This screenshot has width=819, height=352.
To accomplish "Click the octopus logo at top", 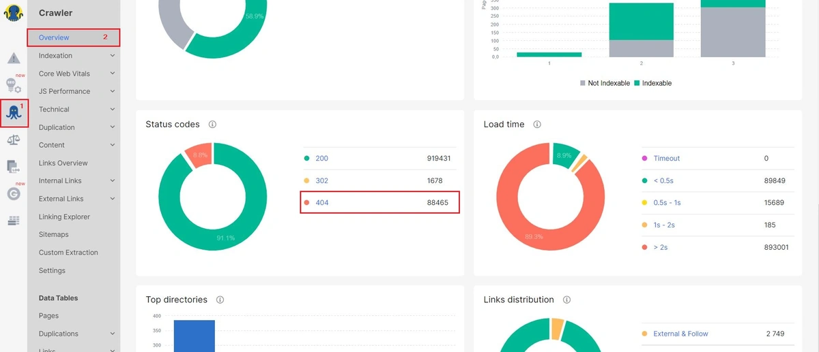I will click(x=14, y=13).
